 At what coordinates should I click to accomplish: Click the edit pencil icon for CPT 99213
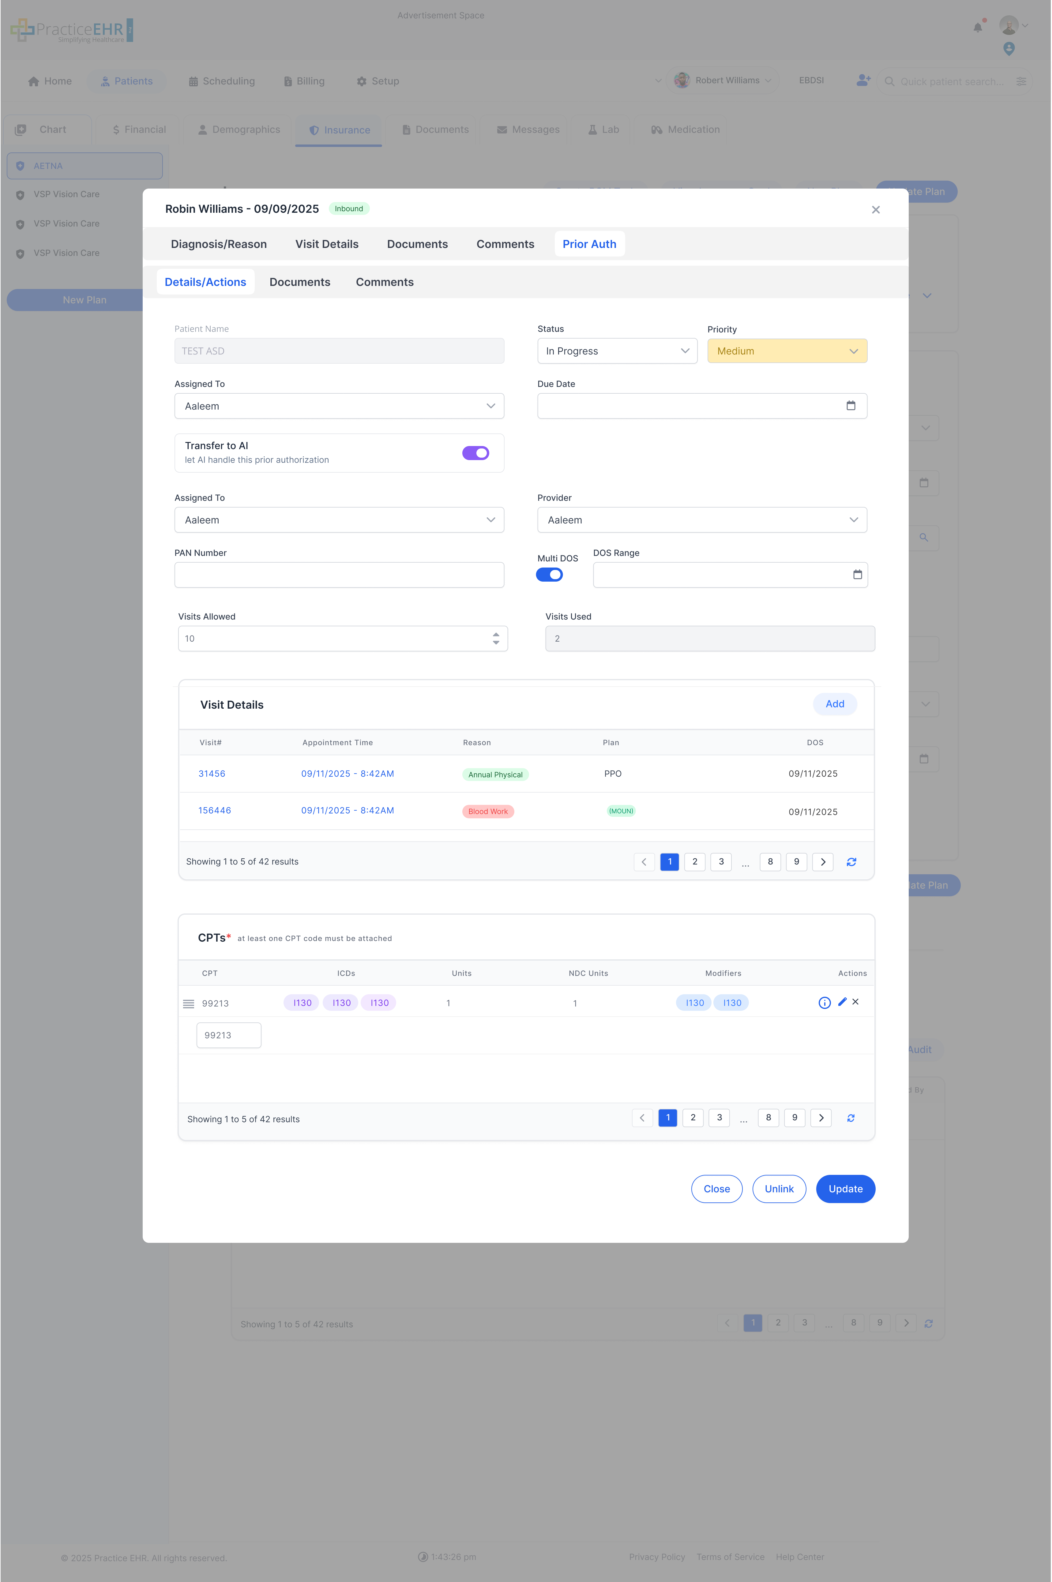841,1002
